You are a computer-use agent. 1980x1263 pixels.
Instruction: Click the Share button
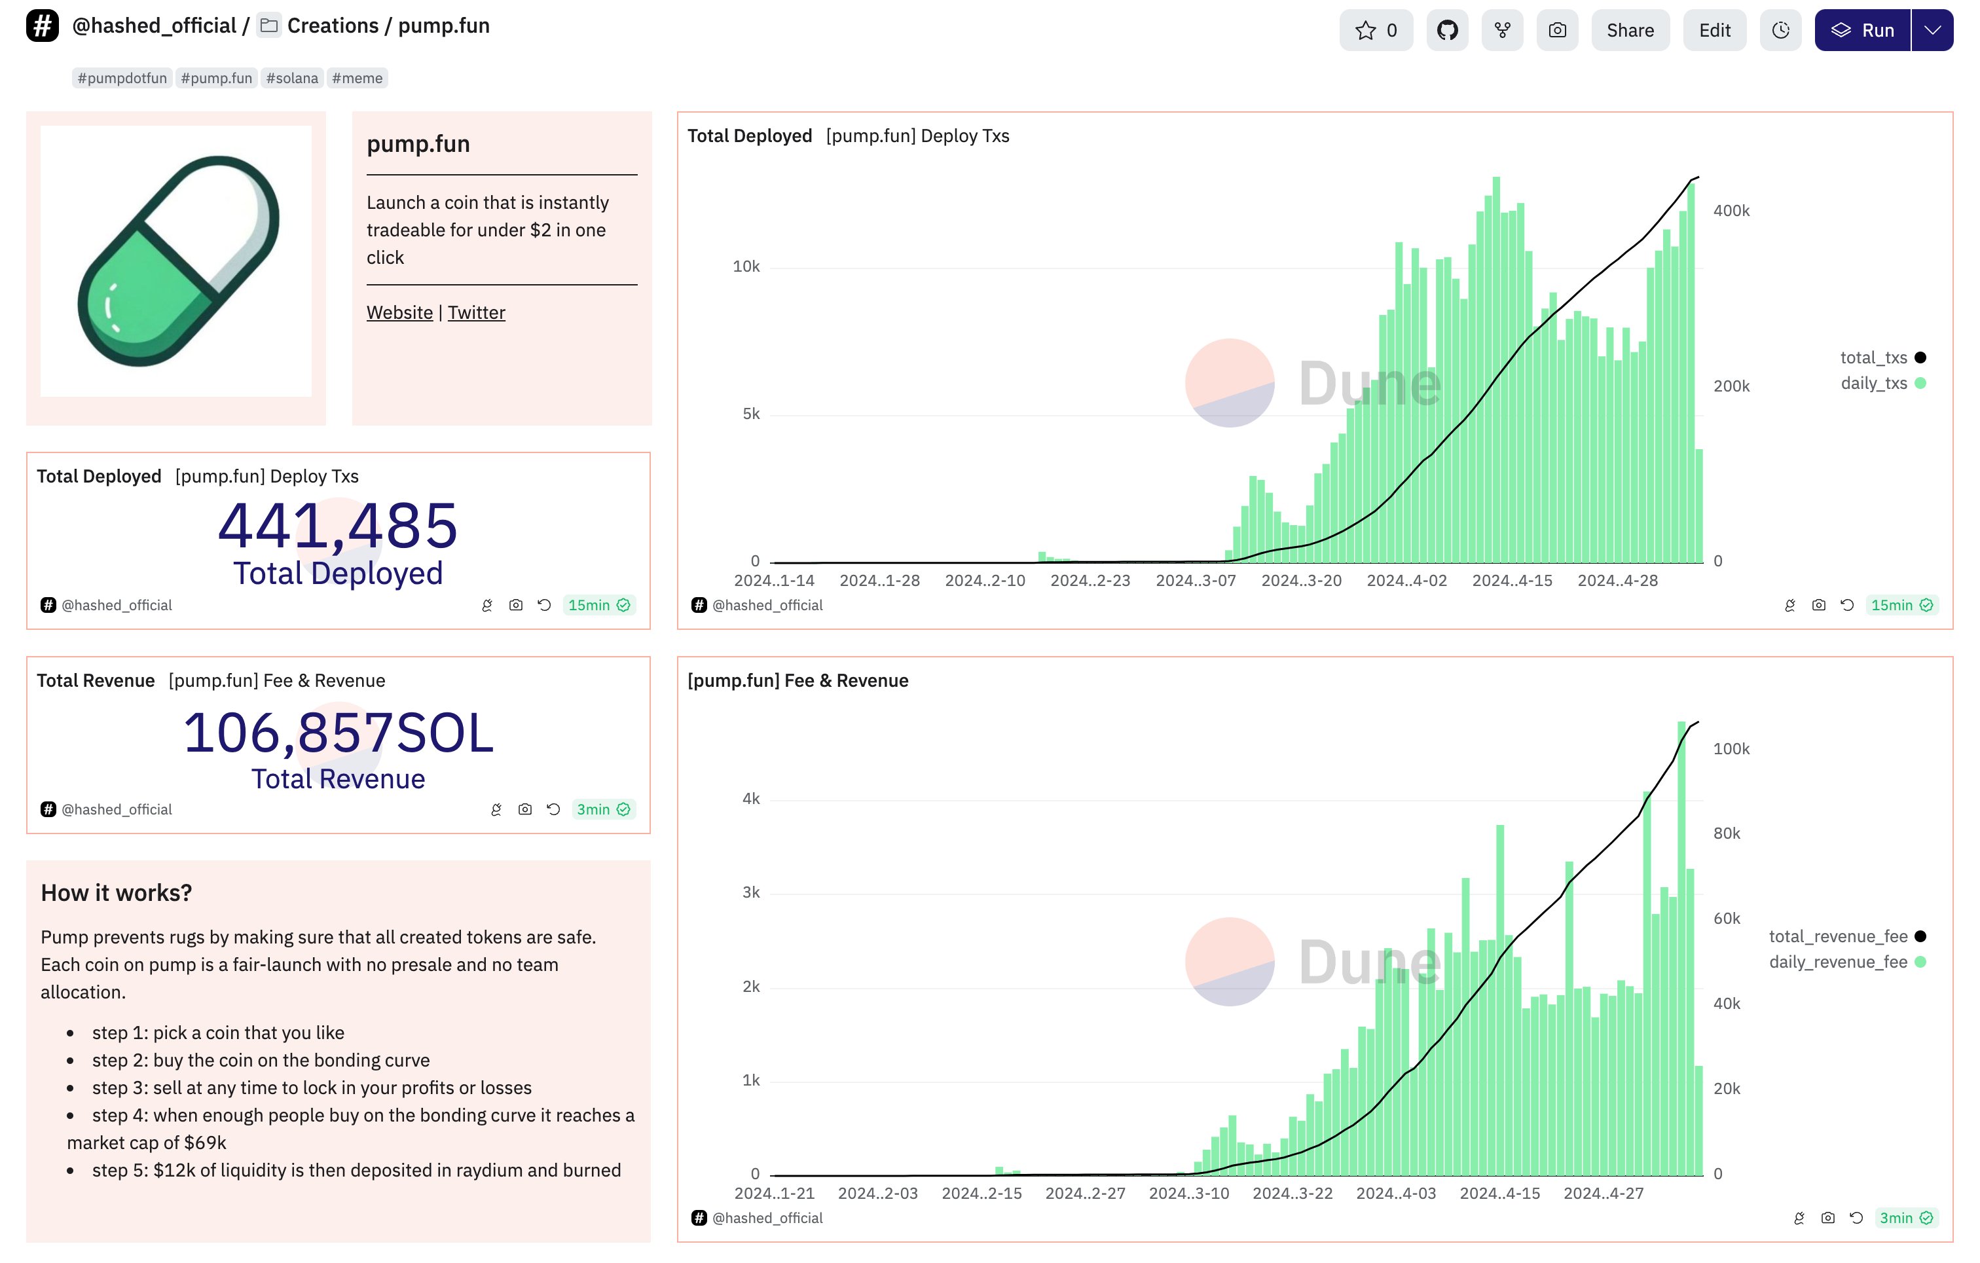click(x=1630, y=30)
